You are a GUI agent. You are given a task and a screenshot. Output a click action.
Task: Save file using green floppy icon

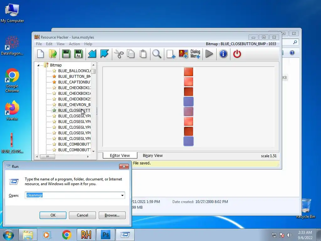[x=66, y=54]
